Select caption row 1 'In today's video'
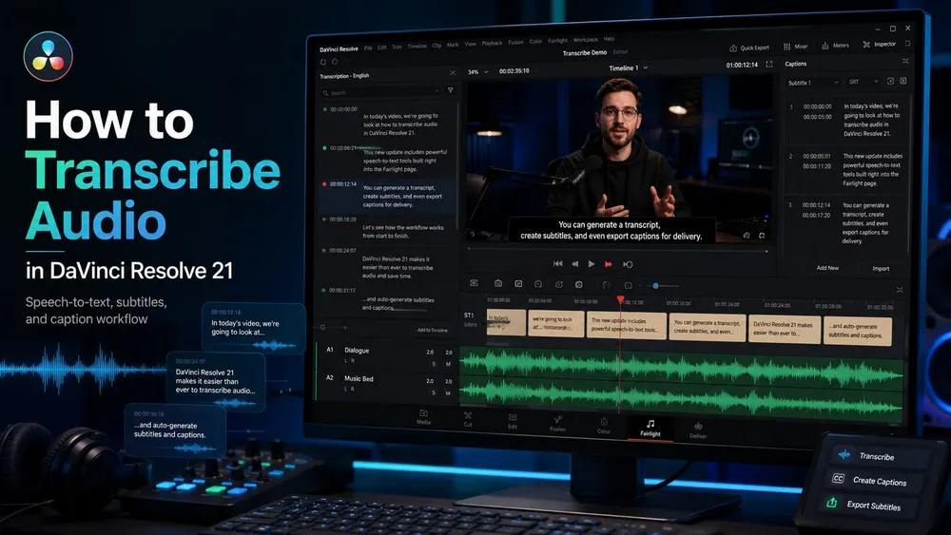This screenshot has width=951, height=535. pos(846,120)
